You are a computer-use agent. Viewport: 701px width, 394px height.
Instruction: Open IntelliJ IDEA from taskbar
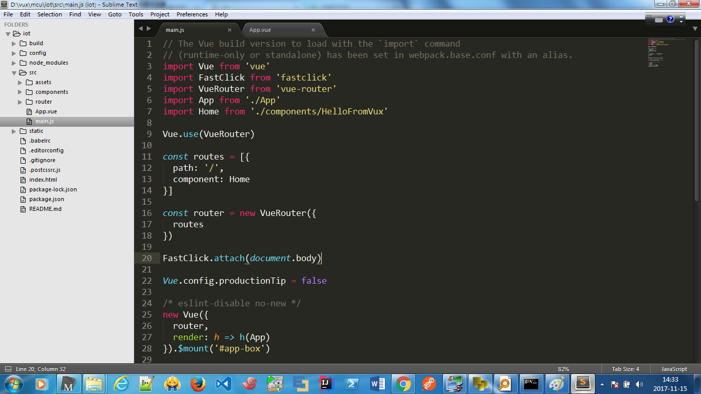click(x=325, y=384)
